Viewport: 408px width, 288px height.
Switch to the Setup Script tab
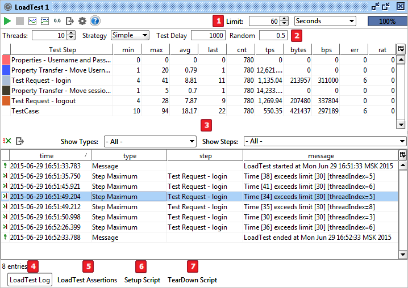click(142, 280)
